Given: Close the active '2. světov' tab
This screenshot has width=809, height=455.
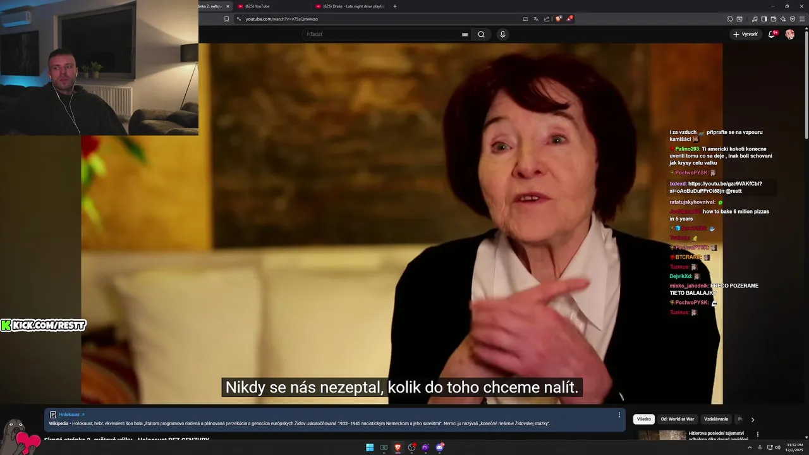Looking at the screenshot, I should click(228, 6).
